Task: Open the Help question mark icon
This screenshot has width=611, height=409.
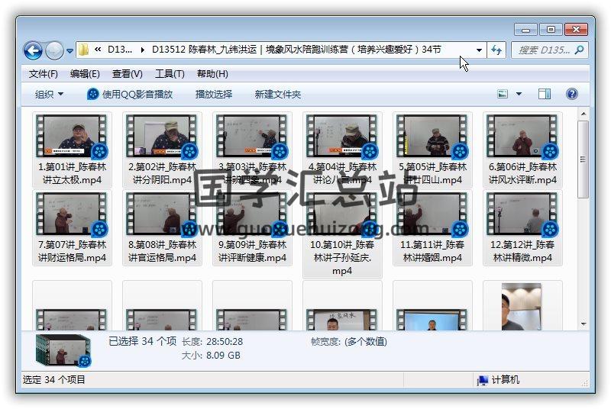Action: [x=571, y=94]
